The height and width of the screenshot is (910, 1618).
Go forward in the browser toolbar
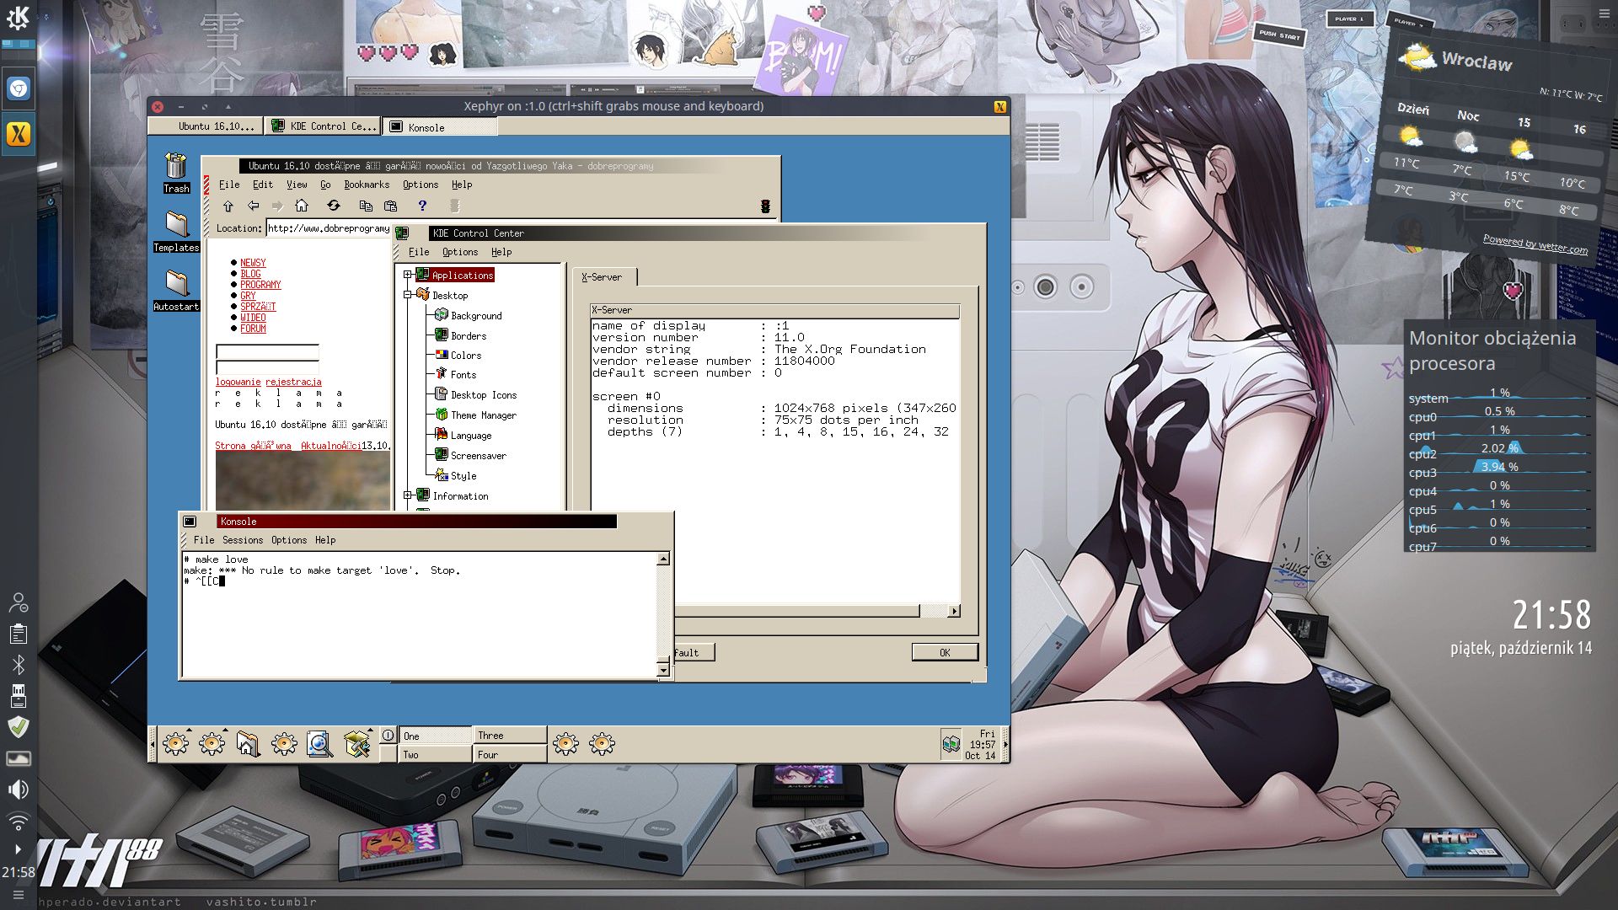pos(277,206)
